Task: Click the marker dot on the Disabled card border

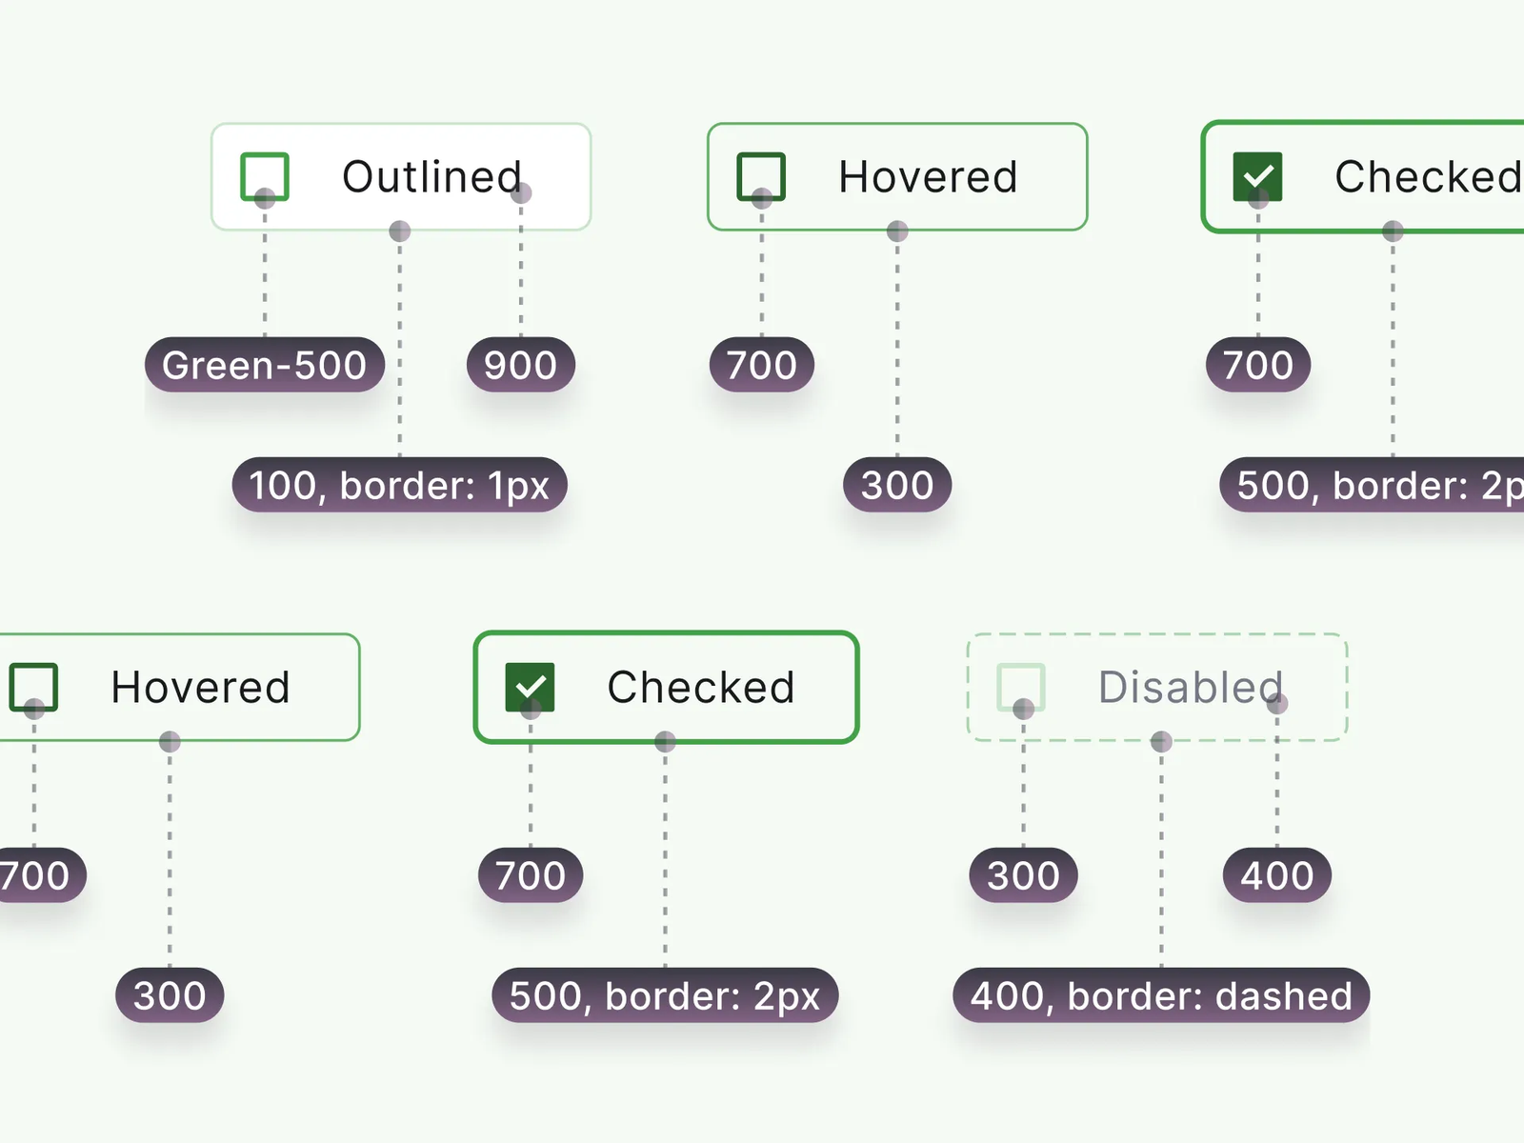Action: [1161, 741]
